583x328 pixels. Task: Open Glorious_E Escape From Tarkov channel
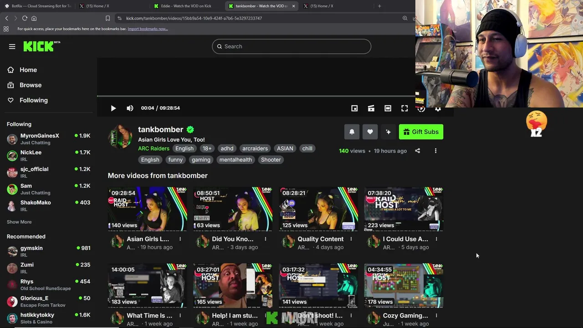[48, 301]
